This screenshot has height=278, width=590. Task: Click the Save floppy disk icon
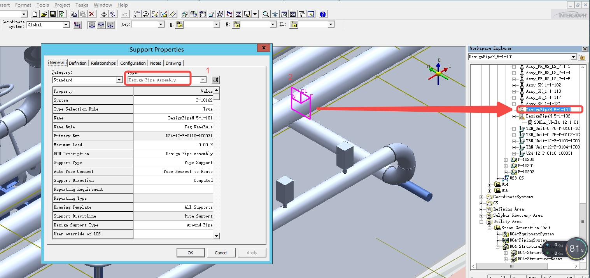point(53,14)
